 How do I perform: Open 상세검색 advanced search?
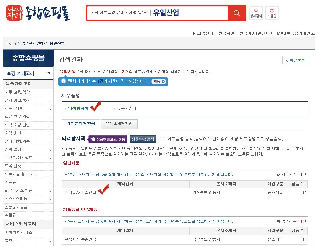tap(256, 13)
